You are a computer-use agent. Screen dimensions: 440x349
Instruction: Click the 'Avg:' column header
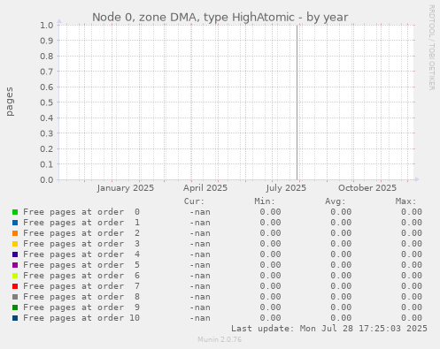pyautogui.click(x=336, y=201)
